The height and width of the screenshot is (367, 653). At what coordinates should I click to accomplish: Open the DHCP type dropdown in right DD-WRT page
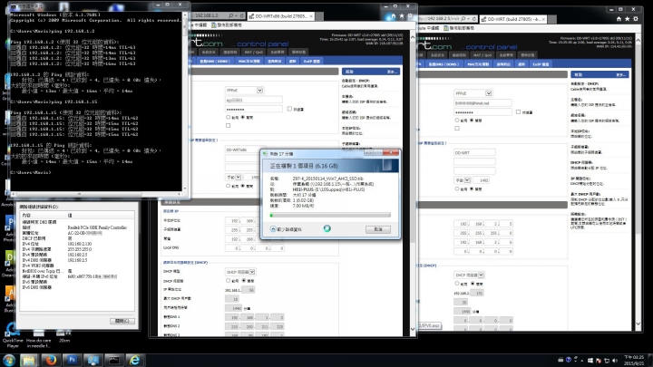tap(469, 275)
